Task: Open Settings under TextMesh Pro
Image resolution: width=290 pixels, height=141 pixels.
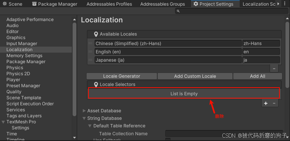Action: click(20, 128)
